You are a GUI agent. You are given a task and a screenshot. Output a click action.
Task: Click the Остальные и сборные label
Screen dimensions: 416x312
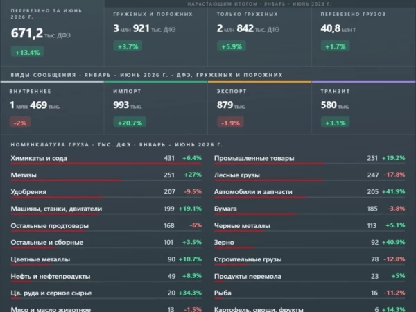click(x=47, y=243)
